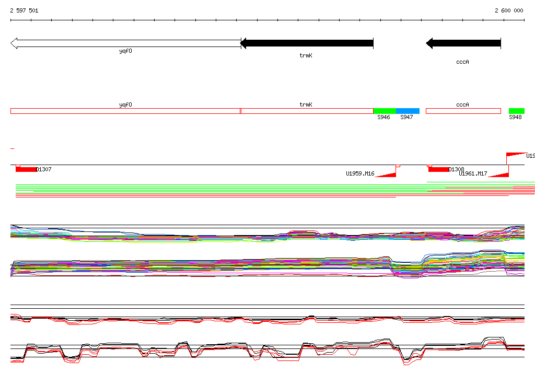This screenshot has width=535, height=373.
Task: Click the red-outlined trmK segment box
Action: click(307, 111)
